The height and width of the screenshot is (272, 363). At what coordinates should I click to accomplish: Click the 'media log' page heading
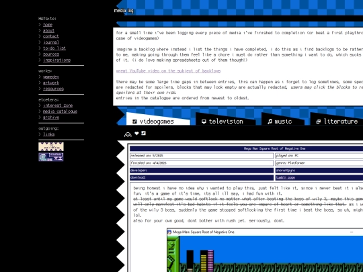coord(124,11)
